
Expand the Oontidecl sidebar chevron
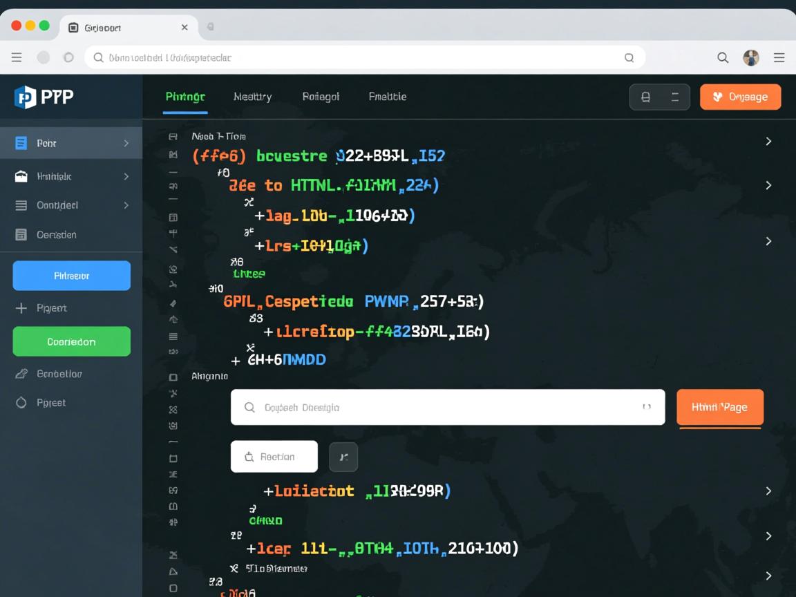[126, 205]
